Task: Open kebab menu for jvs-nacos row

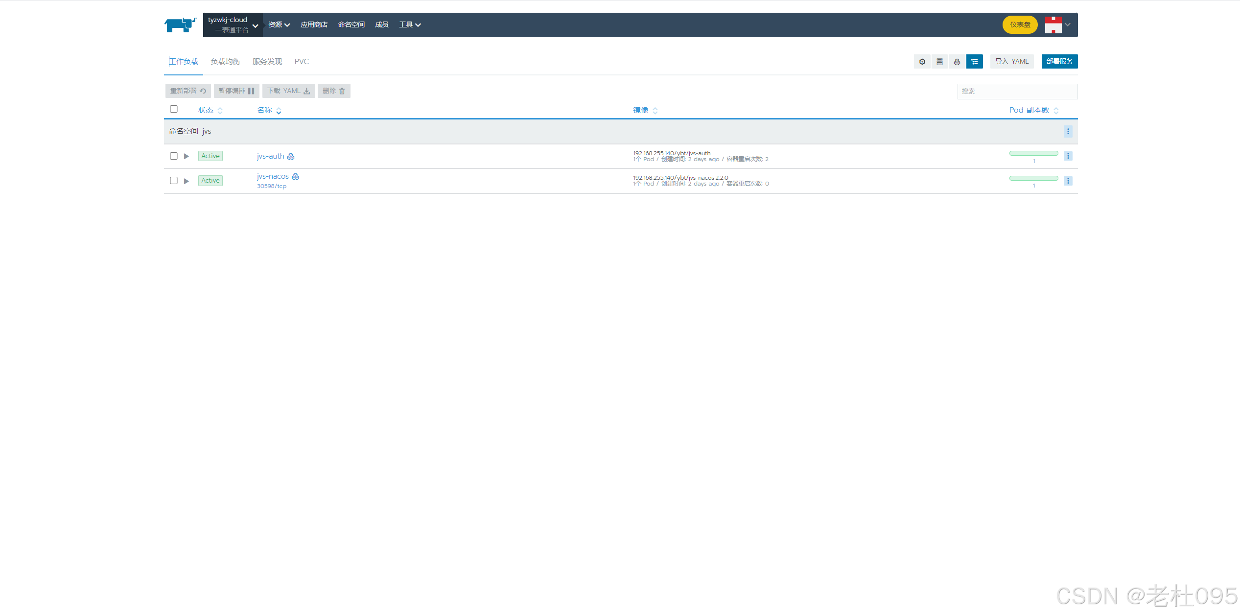Action: 1068,181
